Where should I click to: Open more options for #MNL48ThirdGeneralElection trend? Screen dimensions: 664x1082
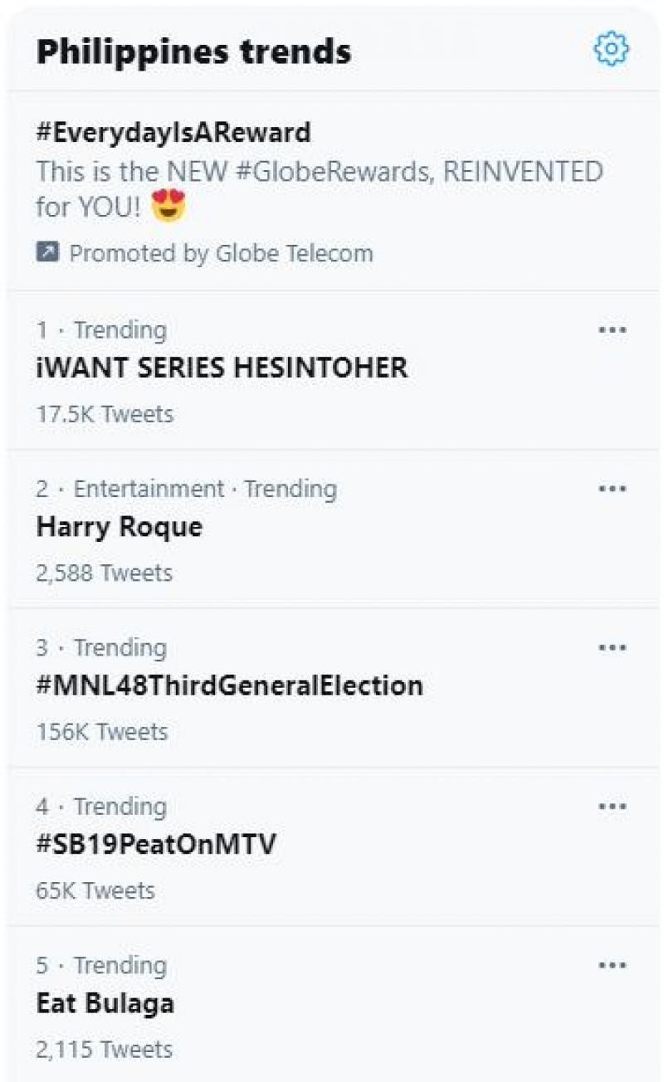(612, 648)
